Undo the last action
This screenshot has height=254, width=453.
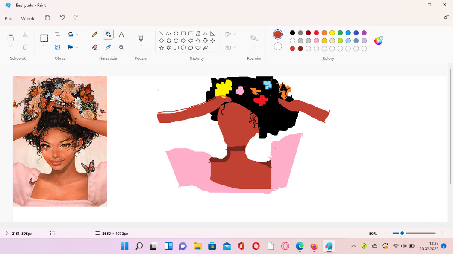click(x=62, y=18)
